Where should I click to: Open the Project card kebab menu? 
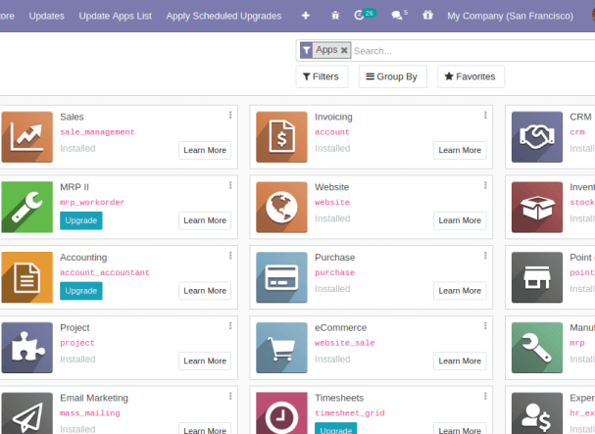pyautogui.click(x=230, y=325)
